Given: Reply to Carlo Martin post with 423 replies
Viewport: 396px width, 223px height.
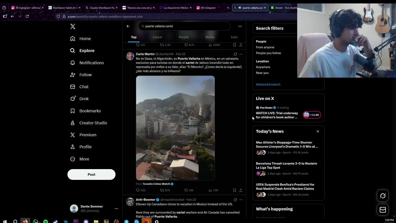Looking at the screenshot, I should (141, 190).
